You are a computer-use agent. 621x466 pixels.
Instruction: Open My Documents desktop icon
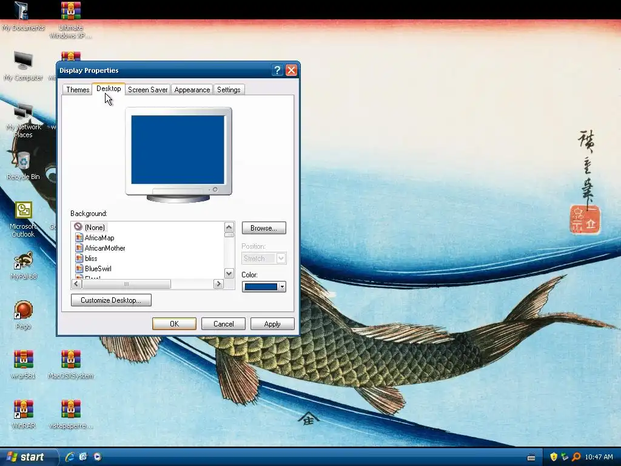(x=23, y=16)
